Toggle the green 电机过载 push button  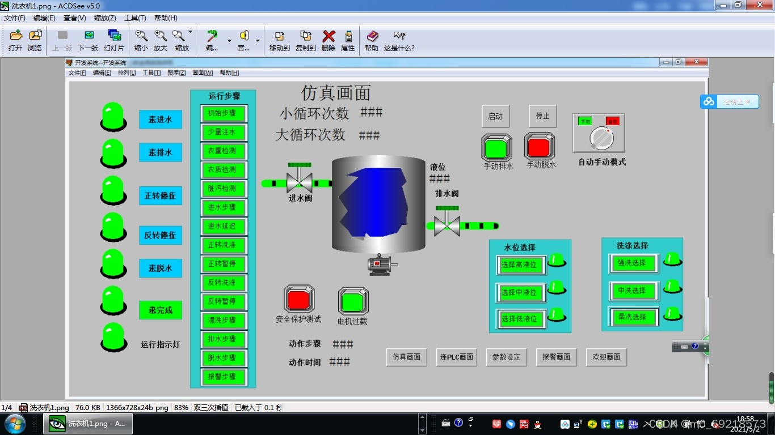click(x=353, y=301)
